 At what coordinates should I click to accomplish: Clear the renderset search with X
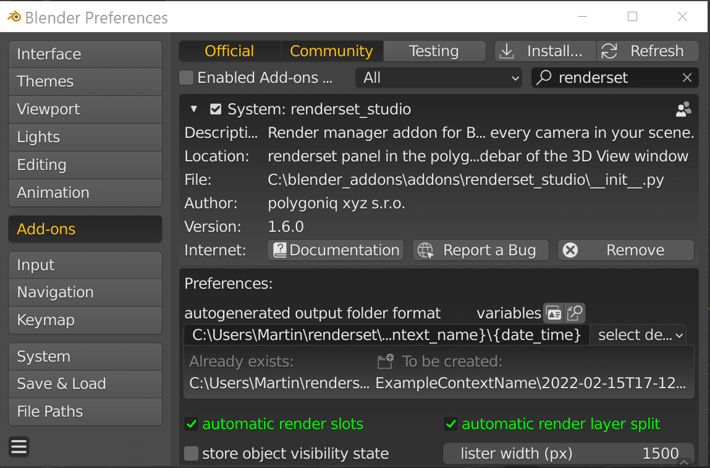tap(687, 78)
